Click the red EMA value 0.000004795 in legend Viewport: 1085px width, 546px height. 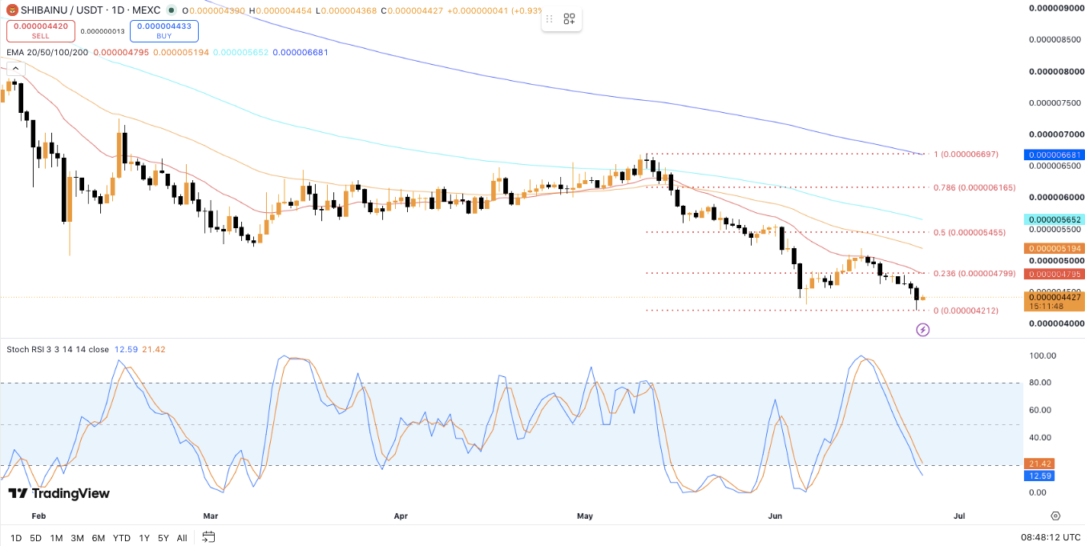121,52
